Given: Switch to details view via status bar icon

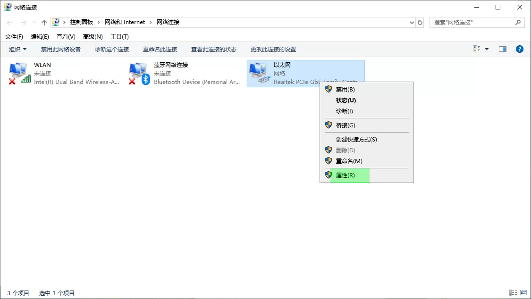Looking at the screenshot, I should point(513,292).
